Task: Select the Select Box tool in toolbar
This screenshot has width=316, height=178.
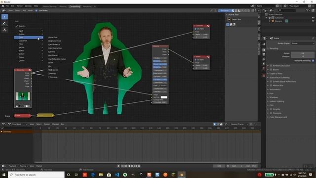Action: point(4,17)
